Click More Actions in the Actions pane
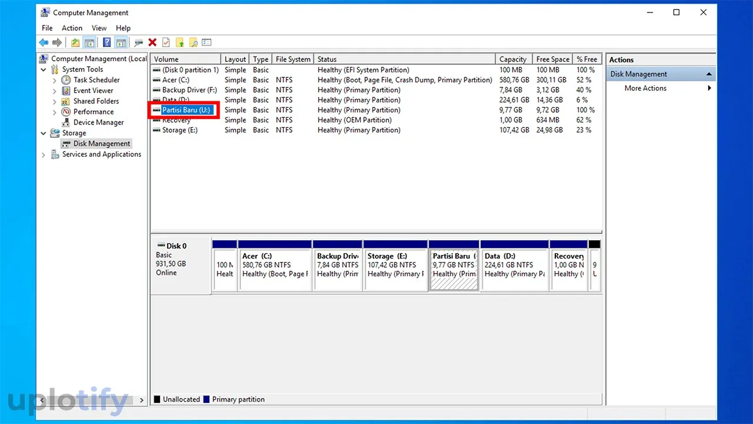The height and width of the screenshot is (424, 753). click(645, 88)
